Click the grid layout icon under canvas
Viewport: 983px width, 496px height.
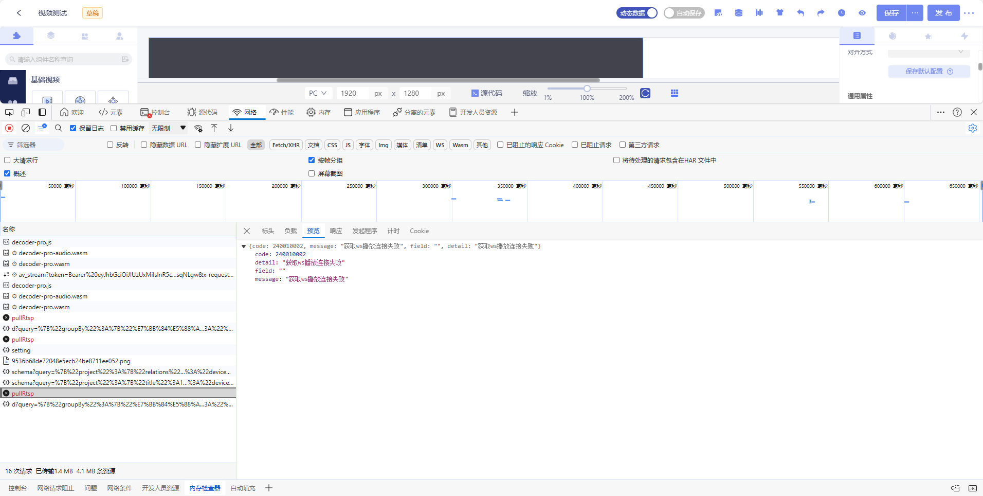pos(675,93)
